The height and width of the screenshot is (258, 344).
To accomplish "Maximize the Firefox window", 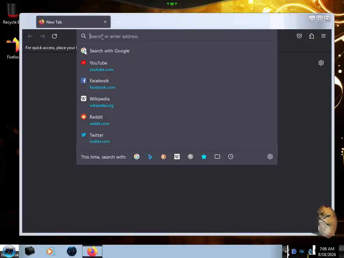I will 320,19.
